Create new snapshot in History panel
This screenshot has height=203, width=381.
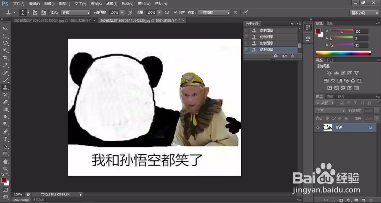click(x=284, y=56)
